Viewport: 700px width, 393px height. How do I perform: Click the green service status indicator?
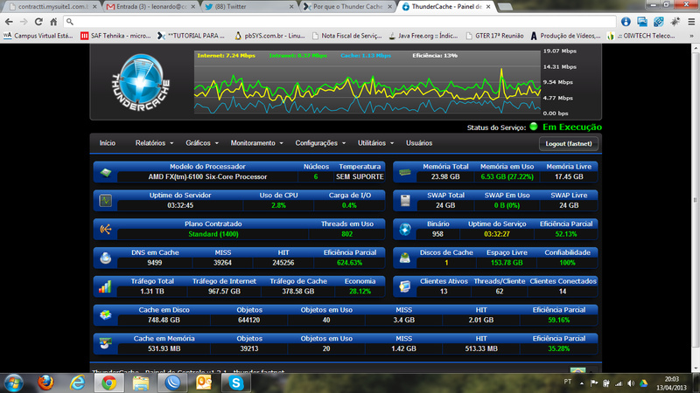coord(534,127)
